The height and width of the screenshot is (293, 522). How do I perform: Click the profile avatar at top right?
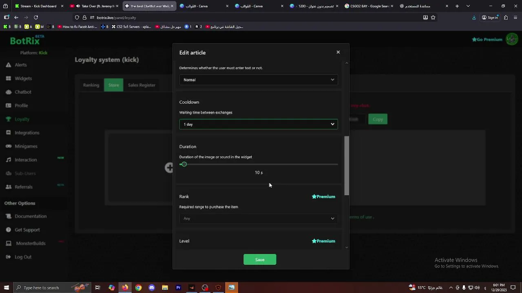click(x=512, y=39)
